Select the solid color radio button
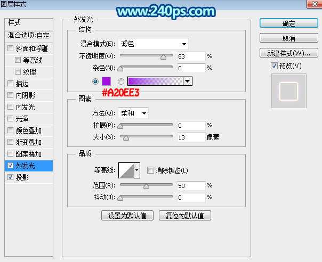 [x=95, y=81]
